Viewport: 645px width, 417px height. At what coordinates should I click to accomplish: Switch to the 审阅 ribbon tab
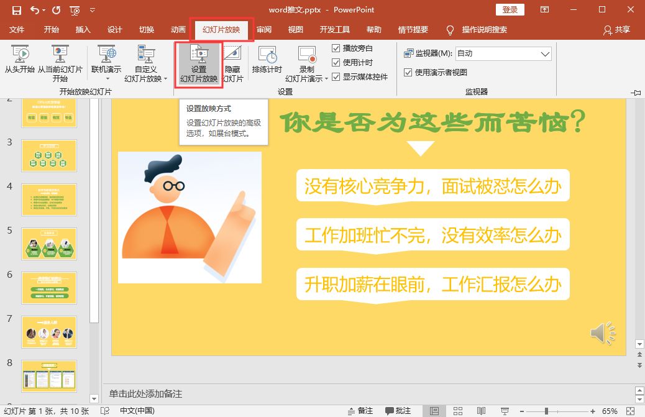264,29
